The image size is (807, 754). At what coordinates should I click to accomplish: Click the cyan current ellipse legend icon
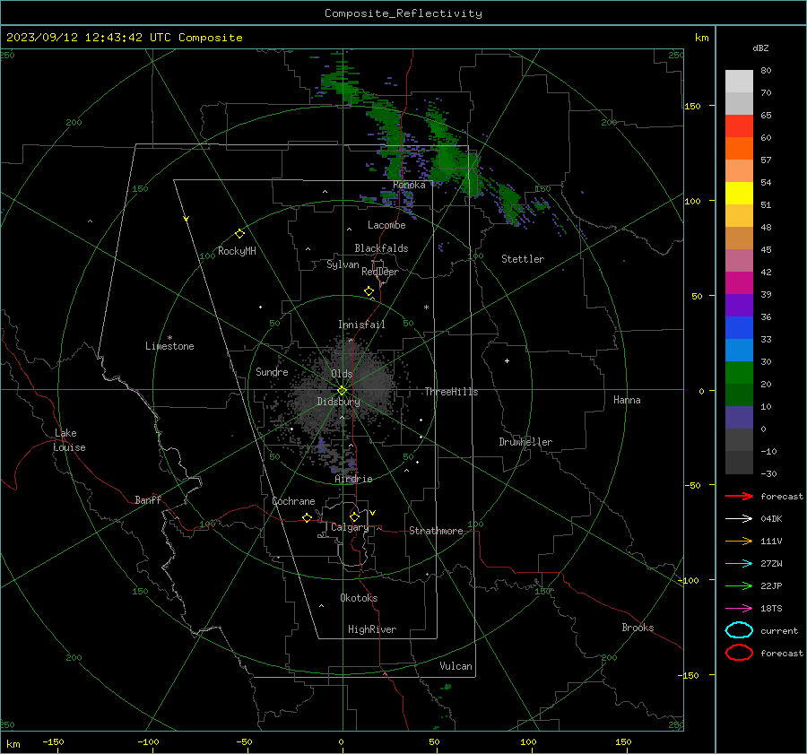(739, 630)
